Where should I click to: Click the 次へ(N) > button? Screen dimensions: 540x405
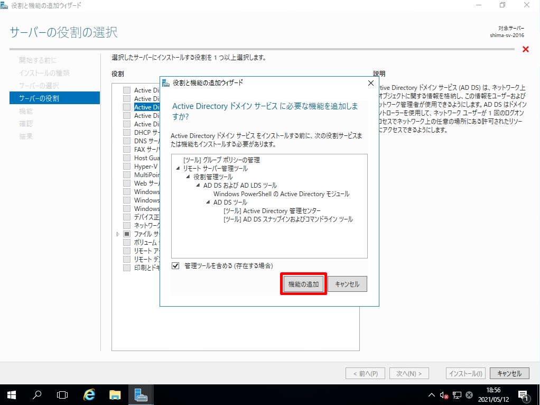pos(409,374)
